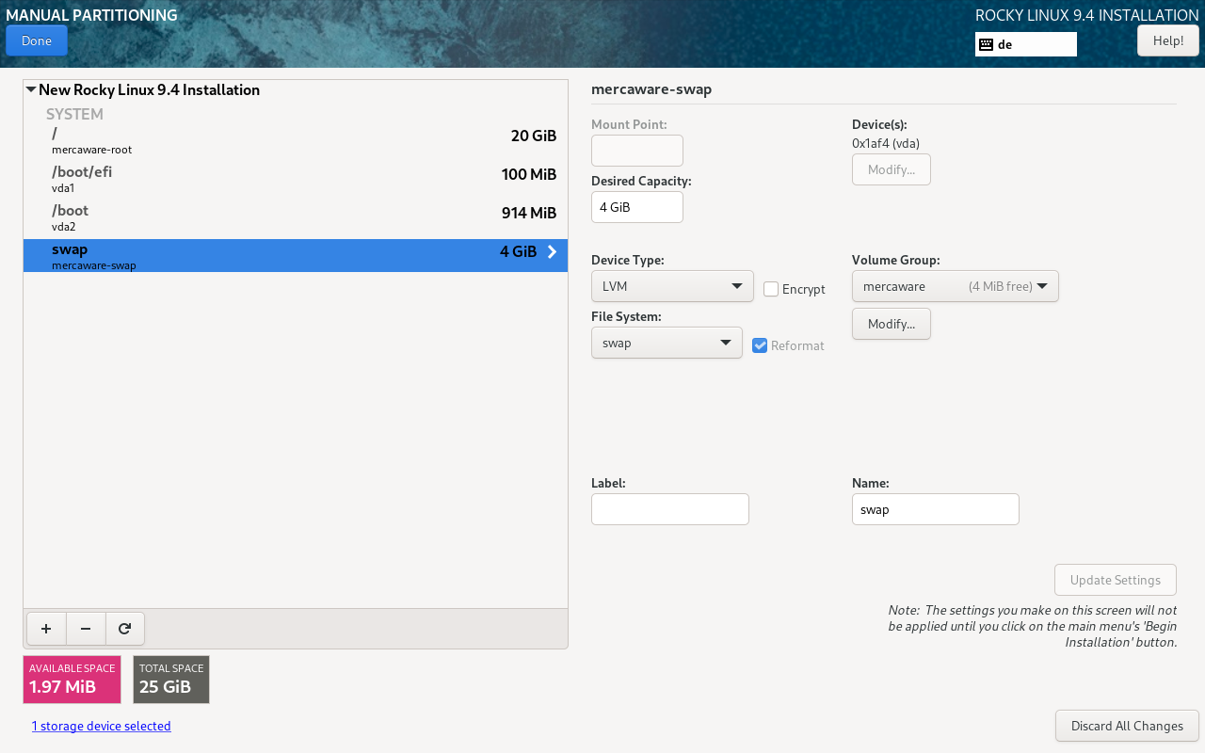
Task: Click the minus icon to remove mount point
Action: (x=86, y=629)
